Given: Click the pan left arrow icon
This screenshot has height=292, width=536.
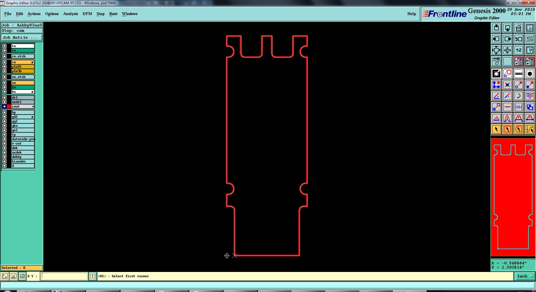Looking at the screenshot, I should 496,39.
